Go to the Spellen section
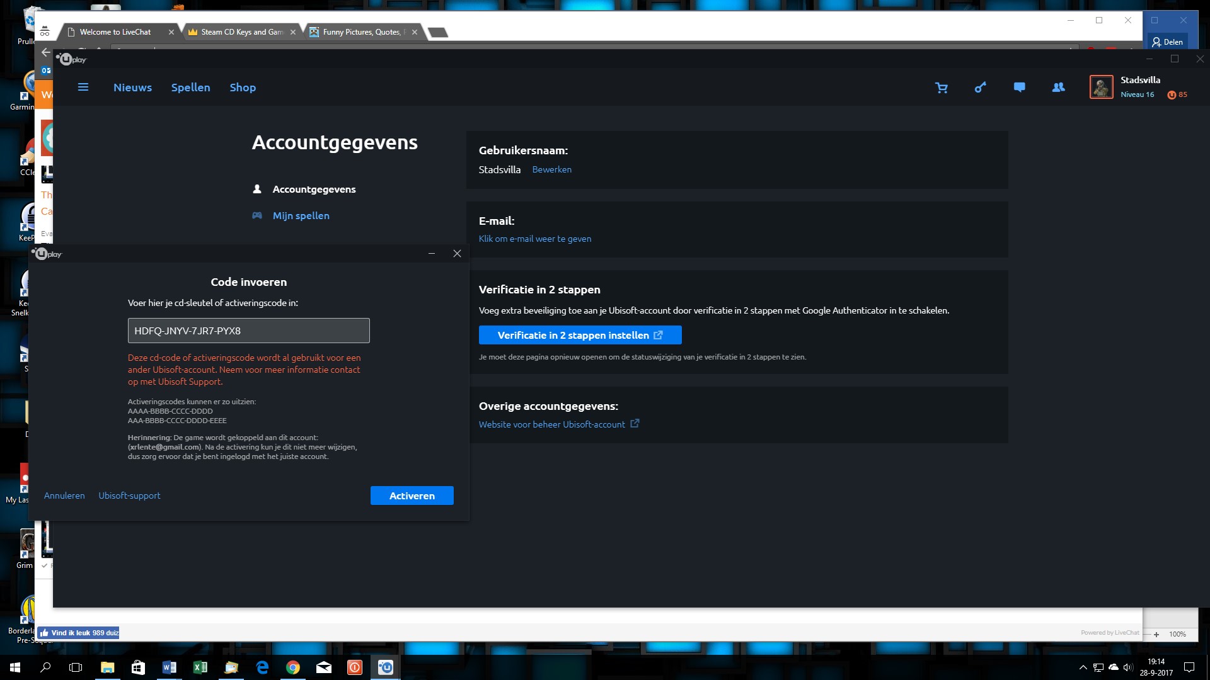Screen dimensions: 1210x680 coord(190,88)
